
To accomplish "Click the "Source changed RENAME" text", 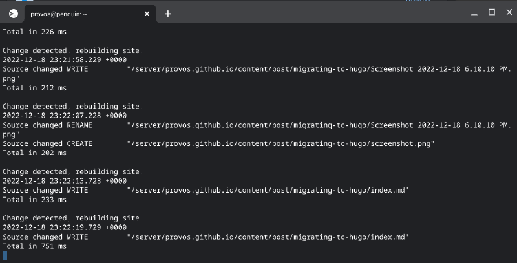I will (47, 125).
